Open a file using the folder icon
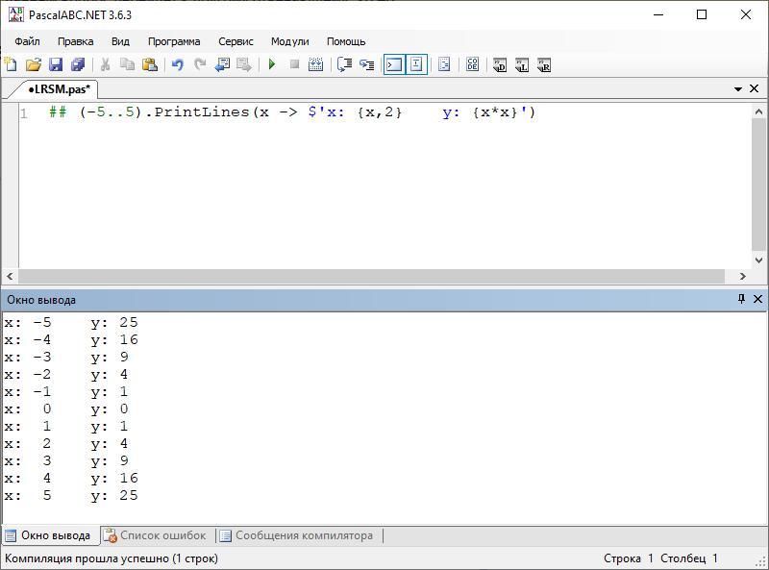The height and width of the screenshot is (570, 769). pos(34,64)
